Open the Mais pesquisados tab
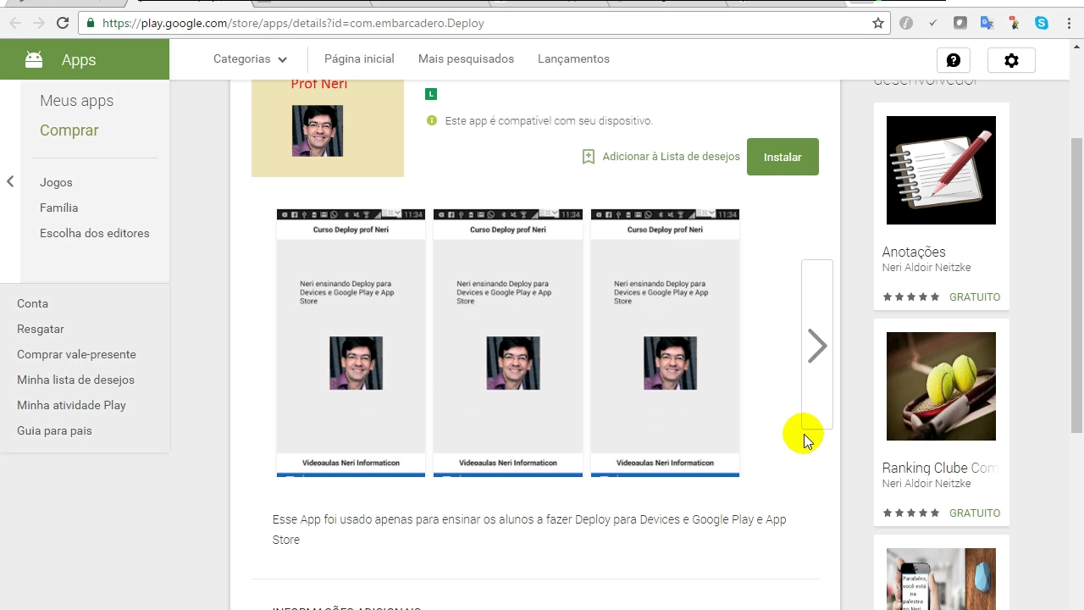 466,59
